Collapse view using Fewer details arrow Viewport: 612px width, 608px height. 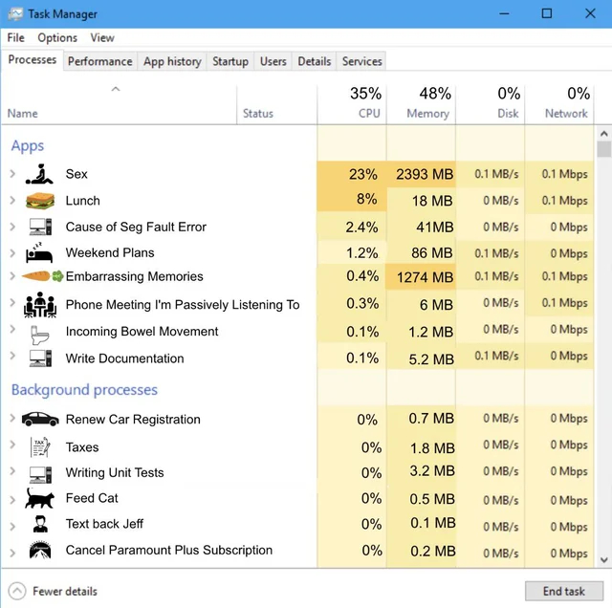point(16,591)
